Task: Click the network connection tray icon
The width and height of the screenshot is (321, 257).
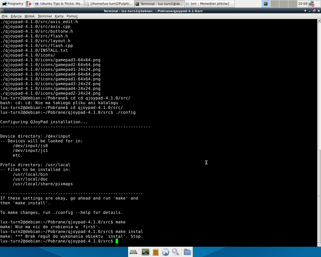Action: [x=311, y=4]
